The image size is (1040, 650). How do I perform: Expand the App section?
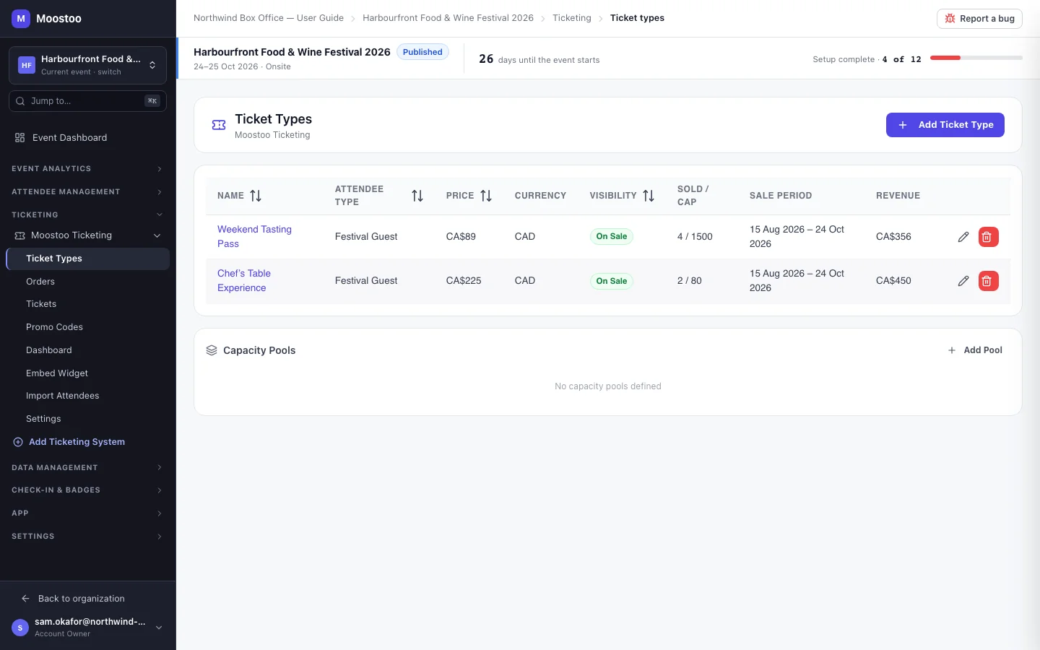87,513
